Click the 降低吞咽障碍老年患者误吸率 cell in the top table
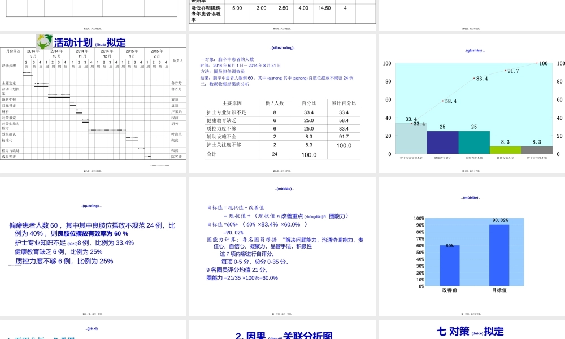565x339 pixels. tap(206, 14)
